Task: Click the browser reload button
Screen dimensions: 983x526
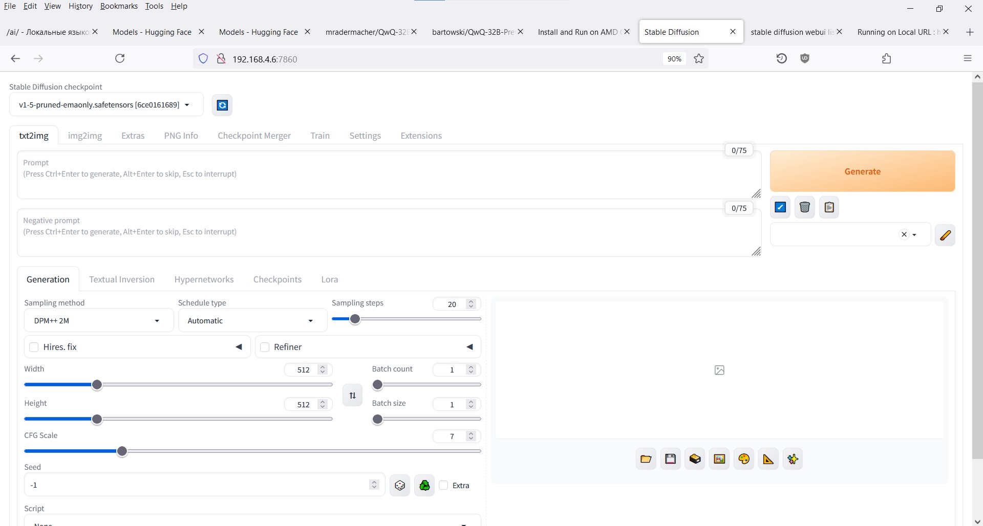Action: [120, 58]
